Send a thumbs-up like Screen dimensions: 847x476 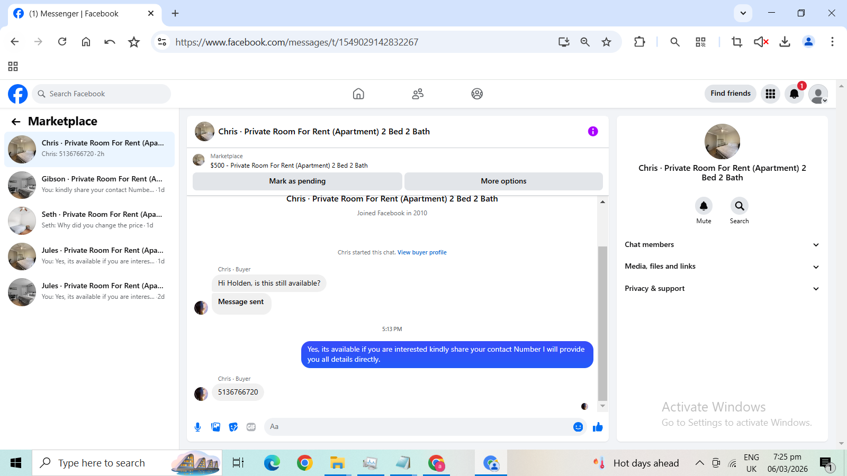(598, 427)
